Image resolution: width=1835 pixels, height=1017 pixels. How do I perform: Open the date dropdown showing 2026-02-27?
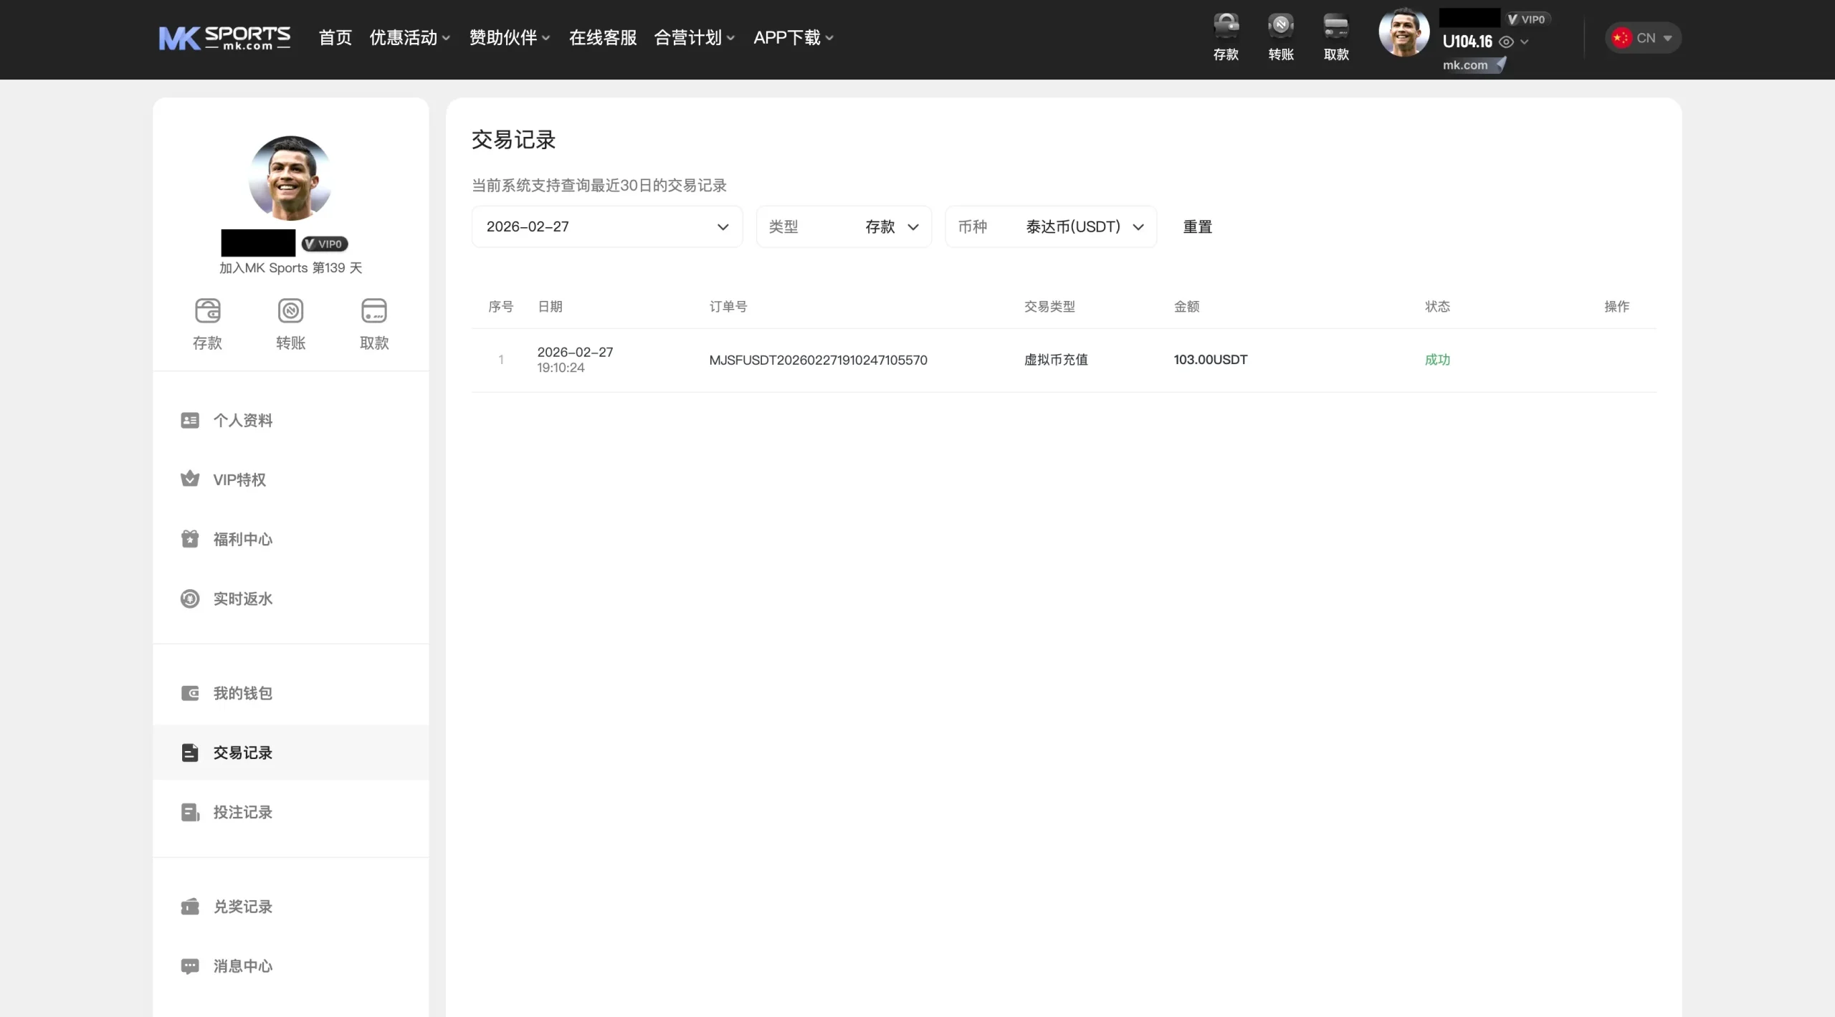(x=606, y=226)
